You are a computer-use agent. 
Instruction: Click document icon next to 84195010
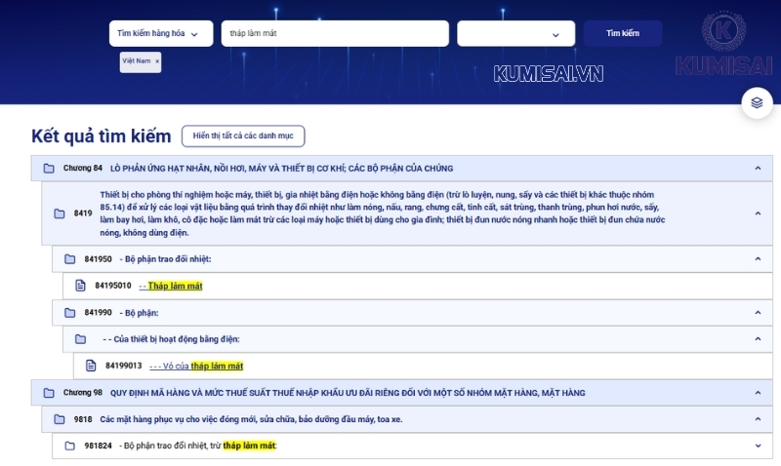pyautogui.click(x=81, y=286)
